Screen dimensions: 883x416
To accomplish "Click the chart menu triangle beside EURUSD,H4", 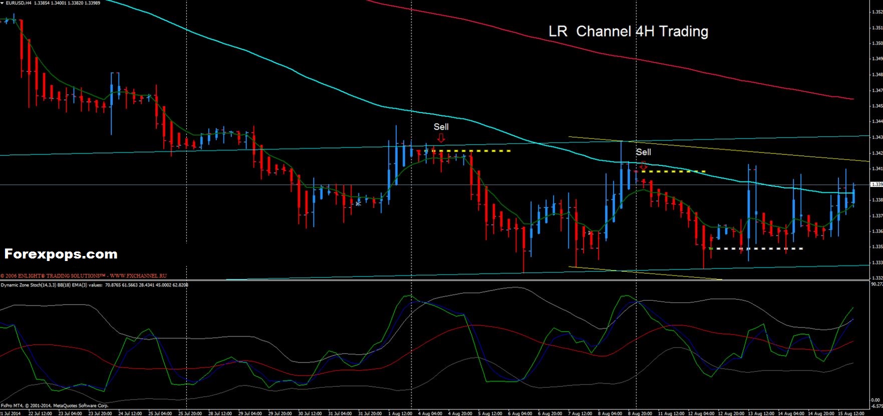I will point(2,2).
